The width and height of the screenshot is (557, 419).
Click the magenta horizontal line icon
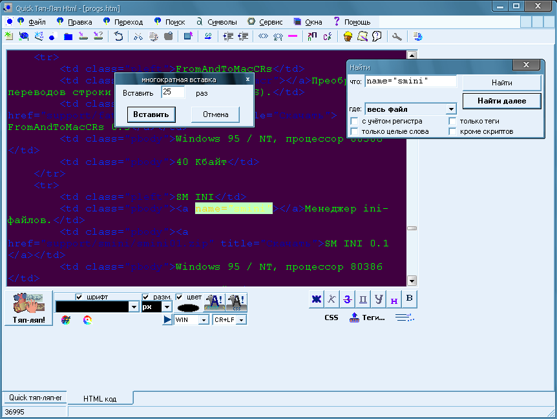coord(293,36)
